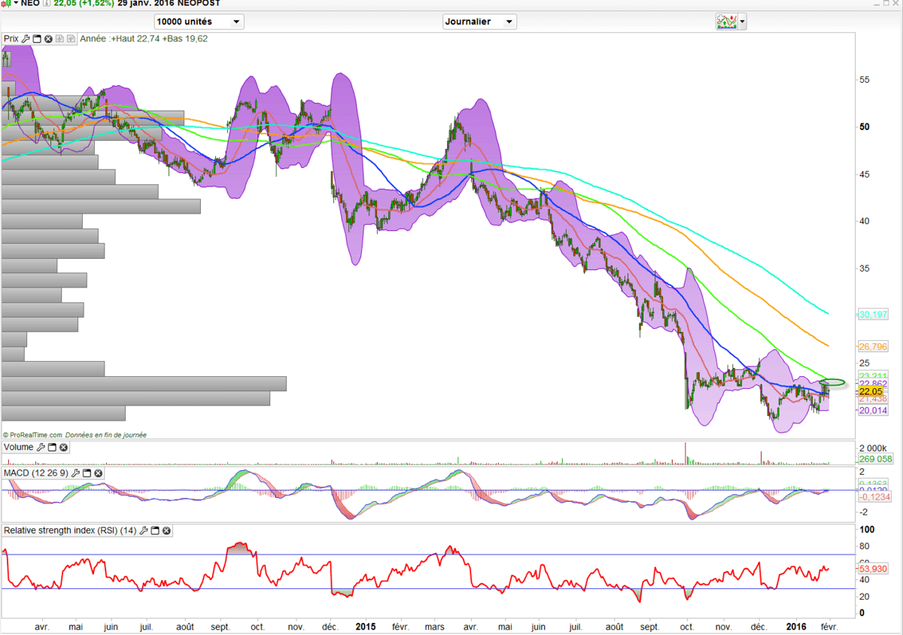The width and height of the screenshot is (903, 635).
Task: Open settings wrench for Prix panel
Action: (26, 38)
